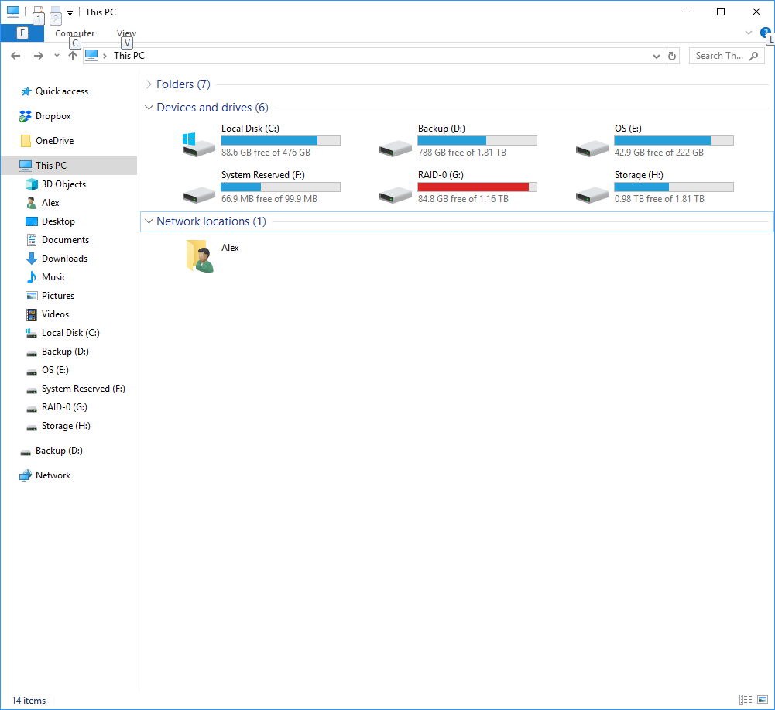This screenshot has height=710, width=775.
Task: Click the Storage (H:) capacity usage bar
Action: point(674,187)
